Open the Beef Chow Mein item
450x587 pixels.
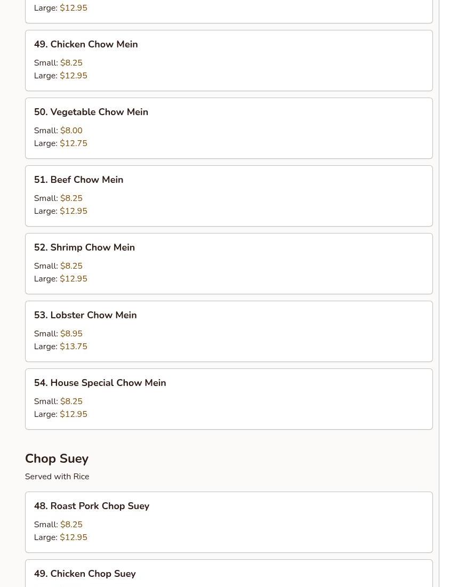(x=78, y=180)
